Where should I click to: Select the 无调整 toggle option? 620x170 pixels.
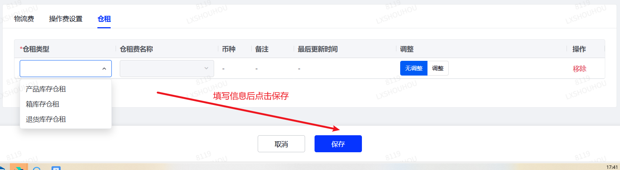pos(414,68)
